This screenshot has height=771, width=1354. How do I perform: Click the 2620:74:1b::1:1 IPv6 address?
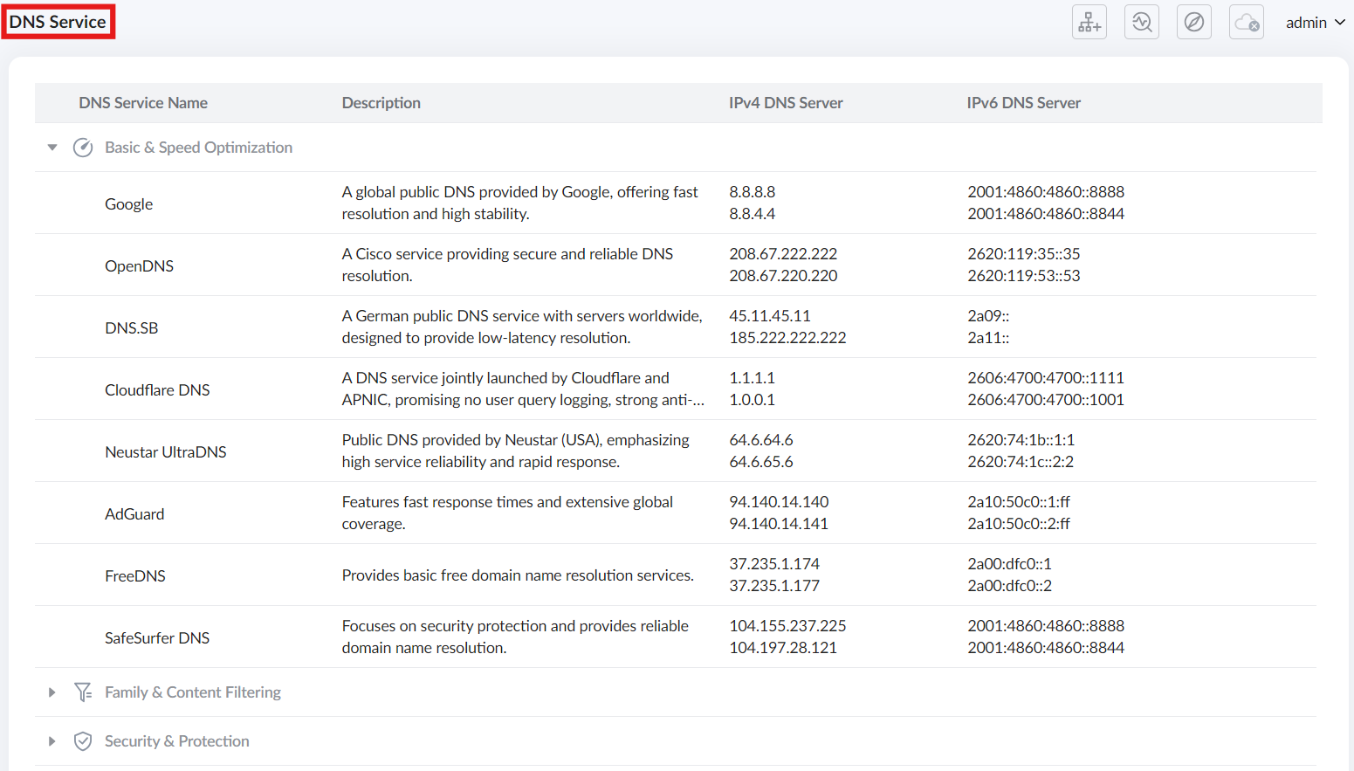point(1021,440)
